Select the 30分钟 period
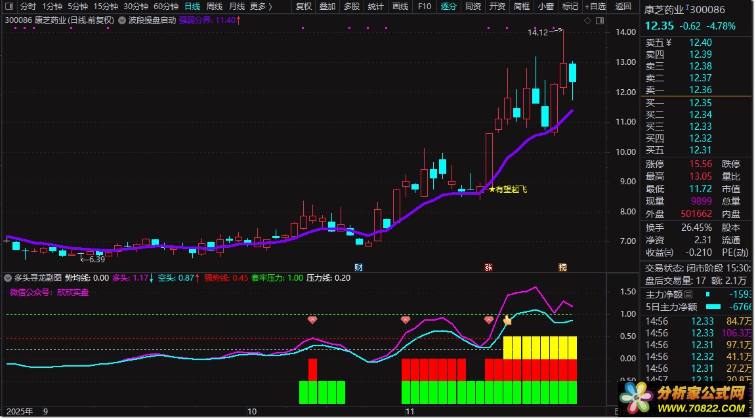 [135, 7]
